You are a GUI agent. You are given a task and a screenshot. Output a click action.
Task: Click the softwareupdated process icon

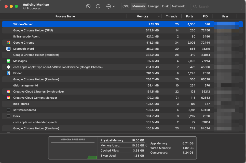coord(8,110)
